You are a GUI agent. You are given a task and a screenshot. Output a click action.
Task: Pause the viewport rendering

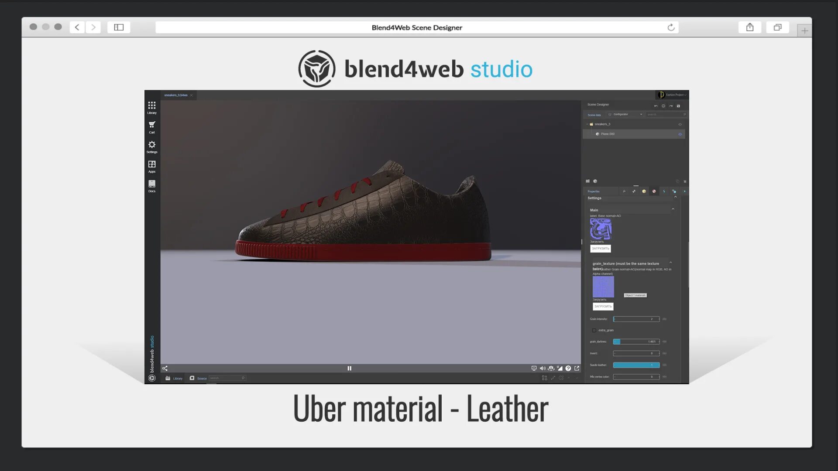pos(349,369)
